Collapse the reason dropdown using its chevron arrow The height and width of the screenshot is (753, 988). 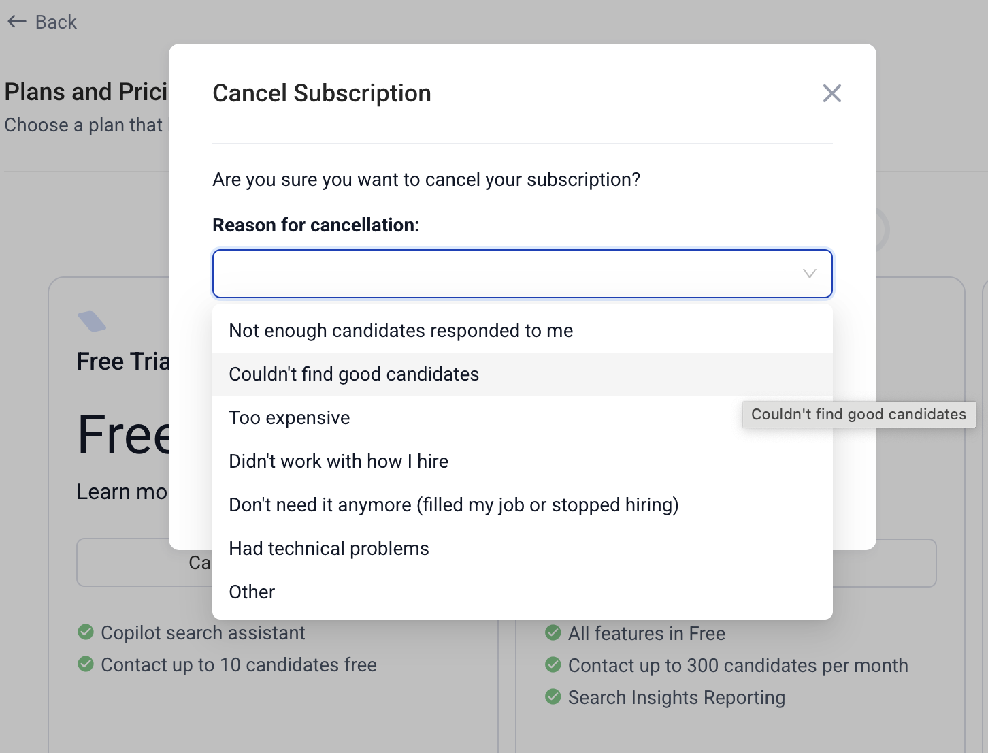(809, 274)
